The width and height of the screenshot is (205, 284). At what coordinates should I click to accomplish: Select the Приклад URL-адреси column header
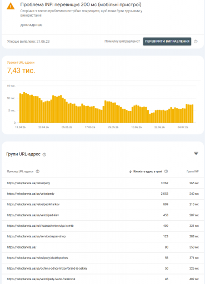point(20,171)
